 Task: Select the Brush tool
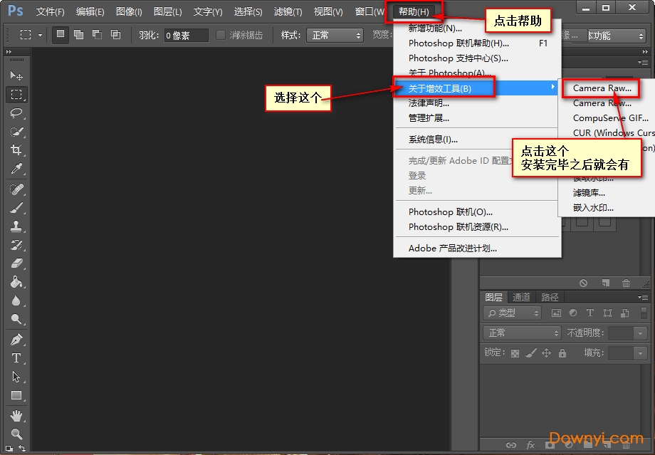coord(17,209)
